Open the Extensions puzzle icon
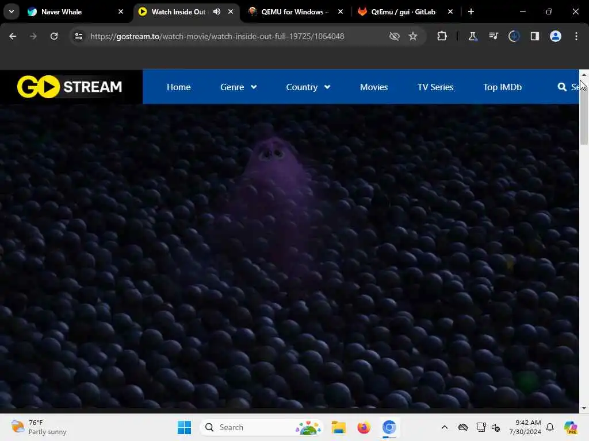 click(442, 36)
